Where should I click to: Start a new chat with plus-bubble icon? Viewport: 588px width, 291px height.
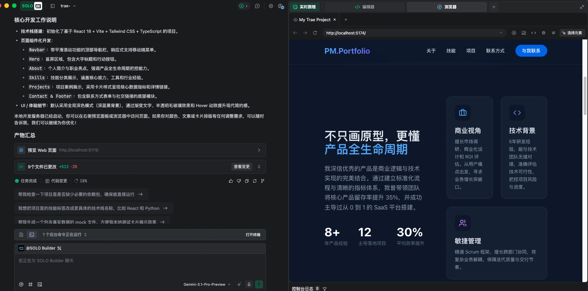point(257,6)
